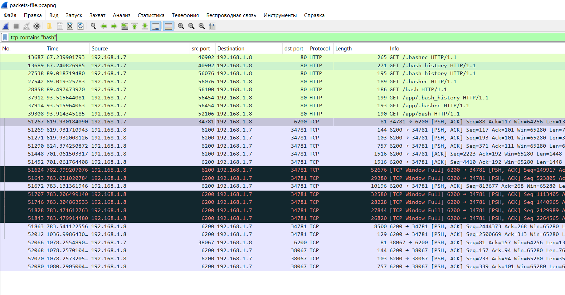The height and width of the screenshot is (295, 565).
Task: Select packet 51672 with length 10196
Action: [283, 186]
